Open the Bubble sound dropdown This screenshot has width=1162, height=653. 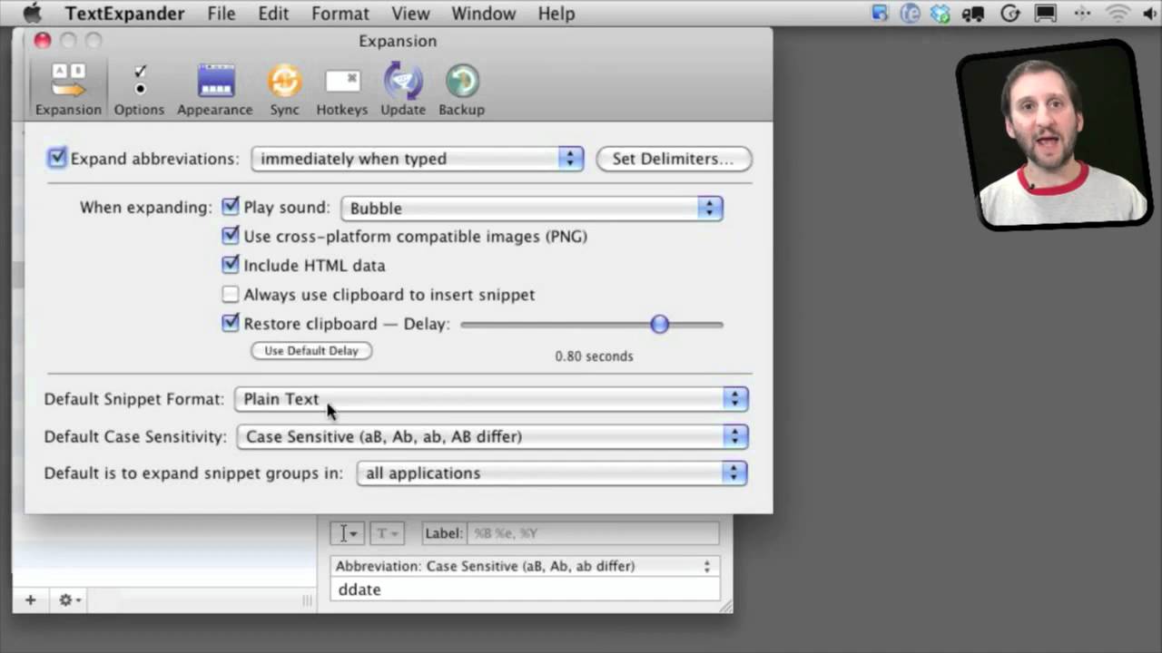click(x=531, y=208)
